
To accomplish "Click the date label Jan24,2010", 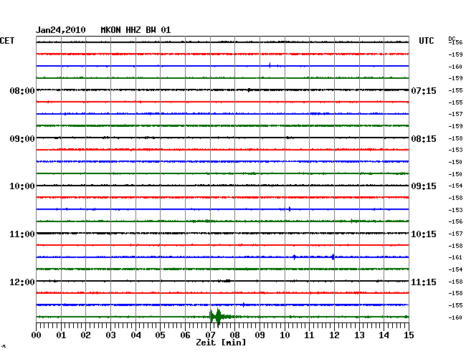I will 61,30.
